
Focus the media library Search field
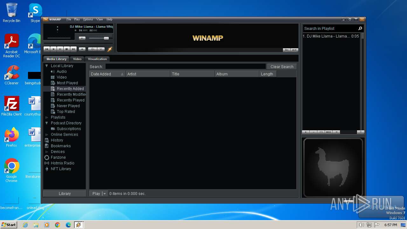pos(185,66)
